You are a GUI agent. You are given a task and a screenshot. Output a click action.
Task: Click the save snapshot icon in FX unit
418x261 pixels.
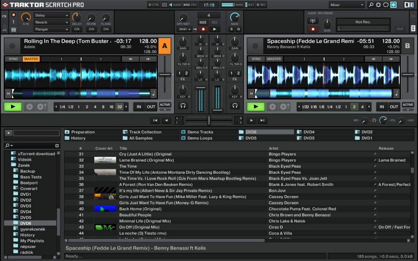(x=13, y=29)
